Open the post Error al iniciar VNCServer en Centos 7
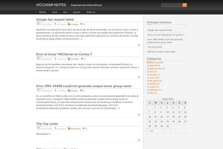Screen dimensions: 223x149 click(x=64, y=54)
